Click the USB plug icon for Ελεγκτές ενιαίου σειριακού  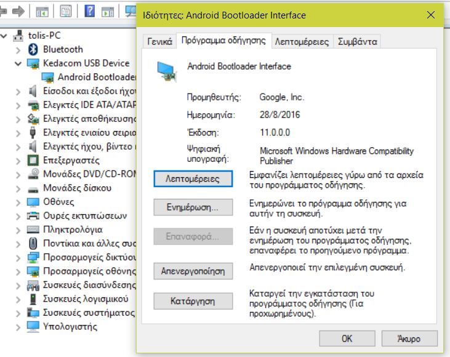(33, 132)
